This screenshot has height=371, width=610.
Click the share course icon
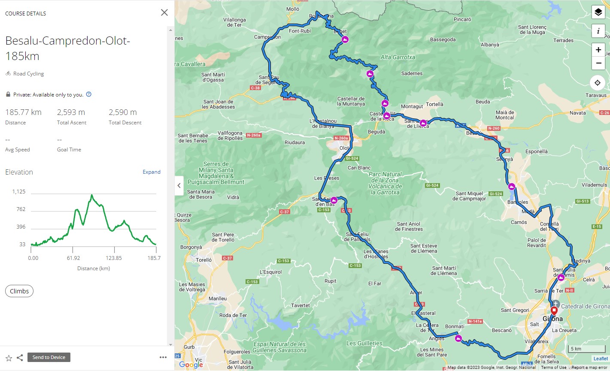[20, 358]
